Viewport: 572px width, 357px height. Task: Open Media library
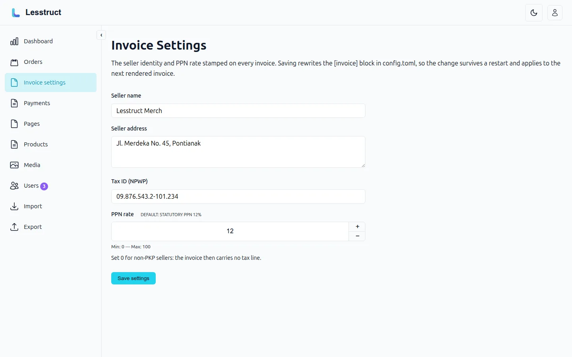click(x=51, y=165)
